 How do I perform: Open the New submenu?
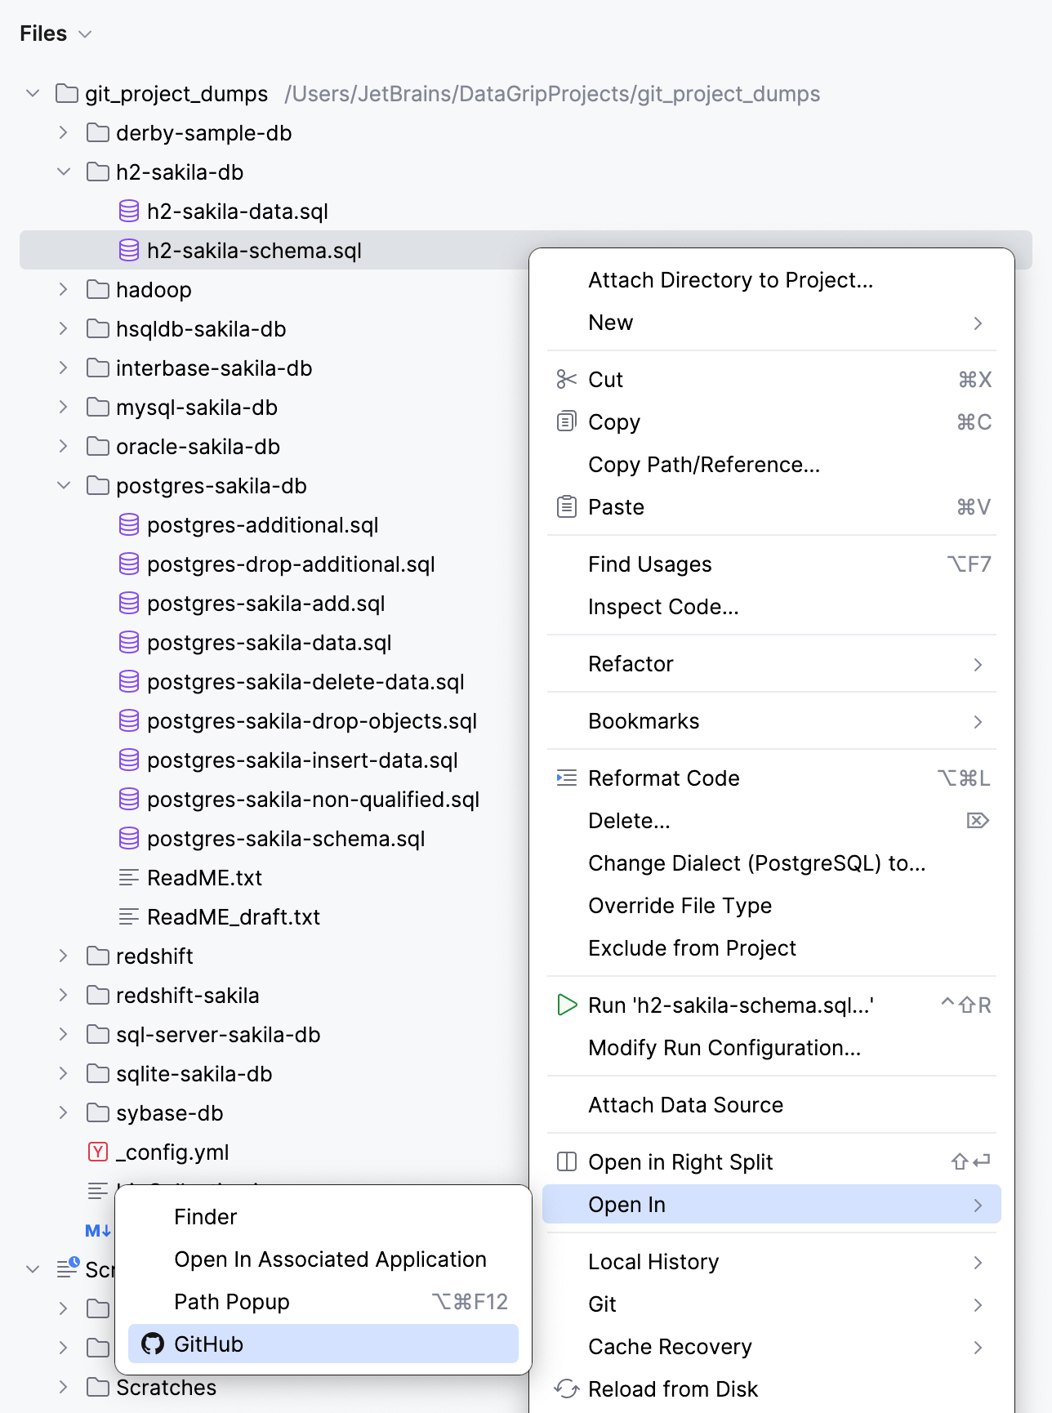772,323
